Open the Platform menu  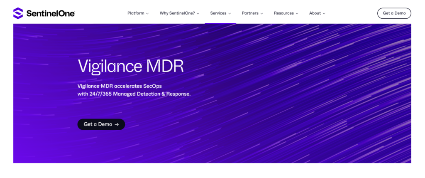pyautogui.click(x=136, y=13)
